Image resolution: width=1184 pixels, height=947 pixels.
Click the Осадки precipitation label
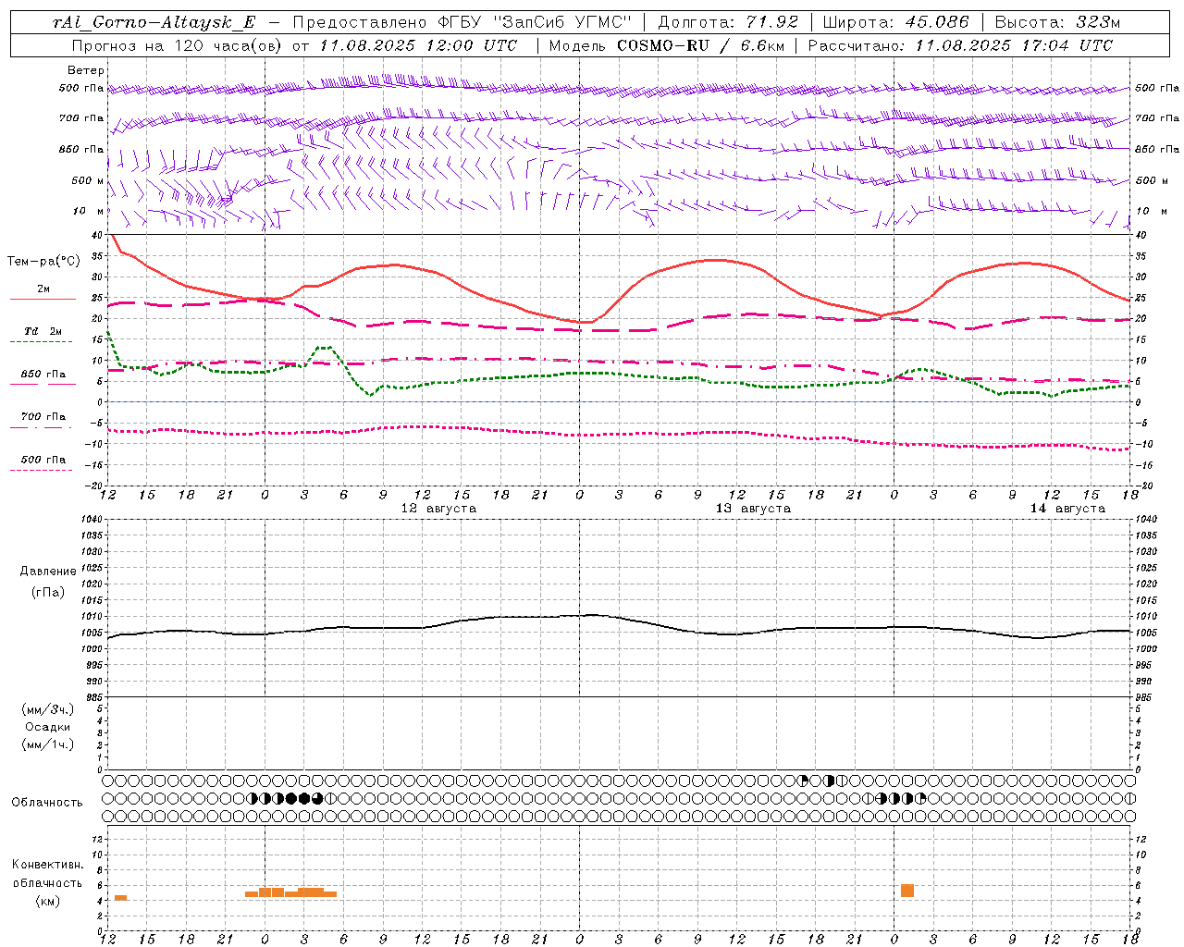48,727
